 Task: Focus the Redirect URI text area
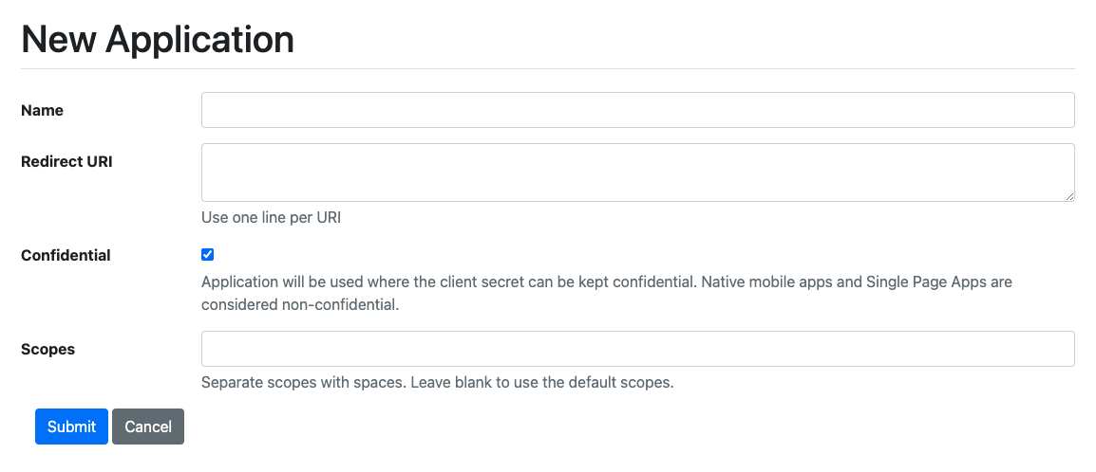(x=637, y=172)
